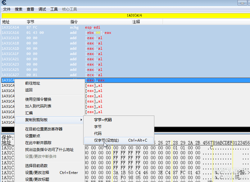Click the 字节 column header

pos(48,22)
